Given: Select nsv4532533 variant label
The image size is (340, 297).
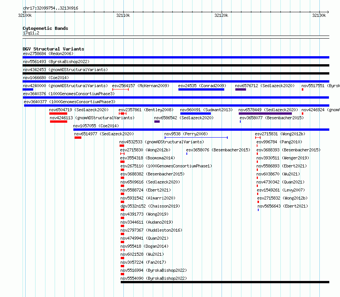Looking at the screenshot, I should [162, 142].
